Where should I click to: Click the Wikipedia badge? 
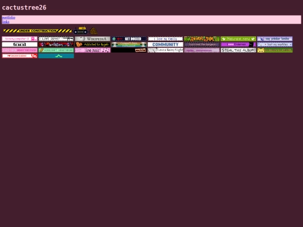[x=93, y=39]
